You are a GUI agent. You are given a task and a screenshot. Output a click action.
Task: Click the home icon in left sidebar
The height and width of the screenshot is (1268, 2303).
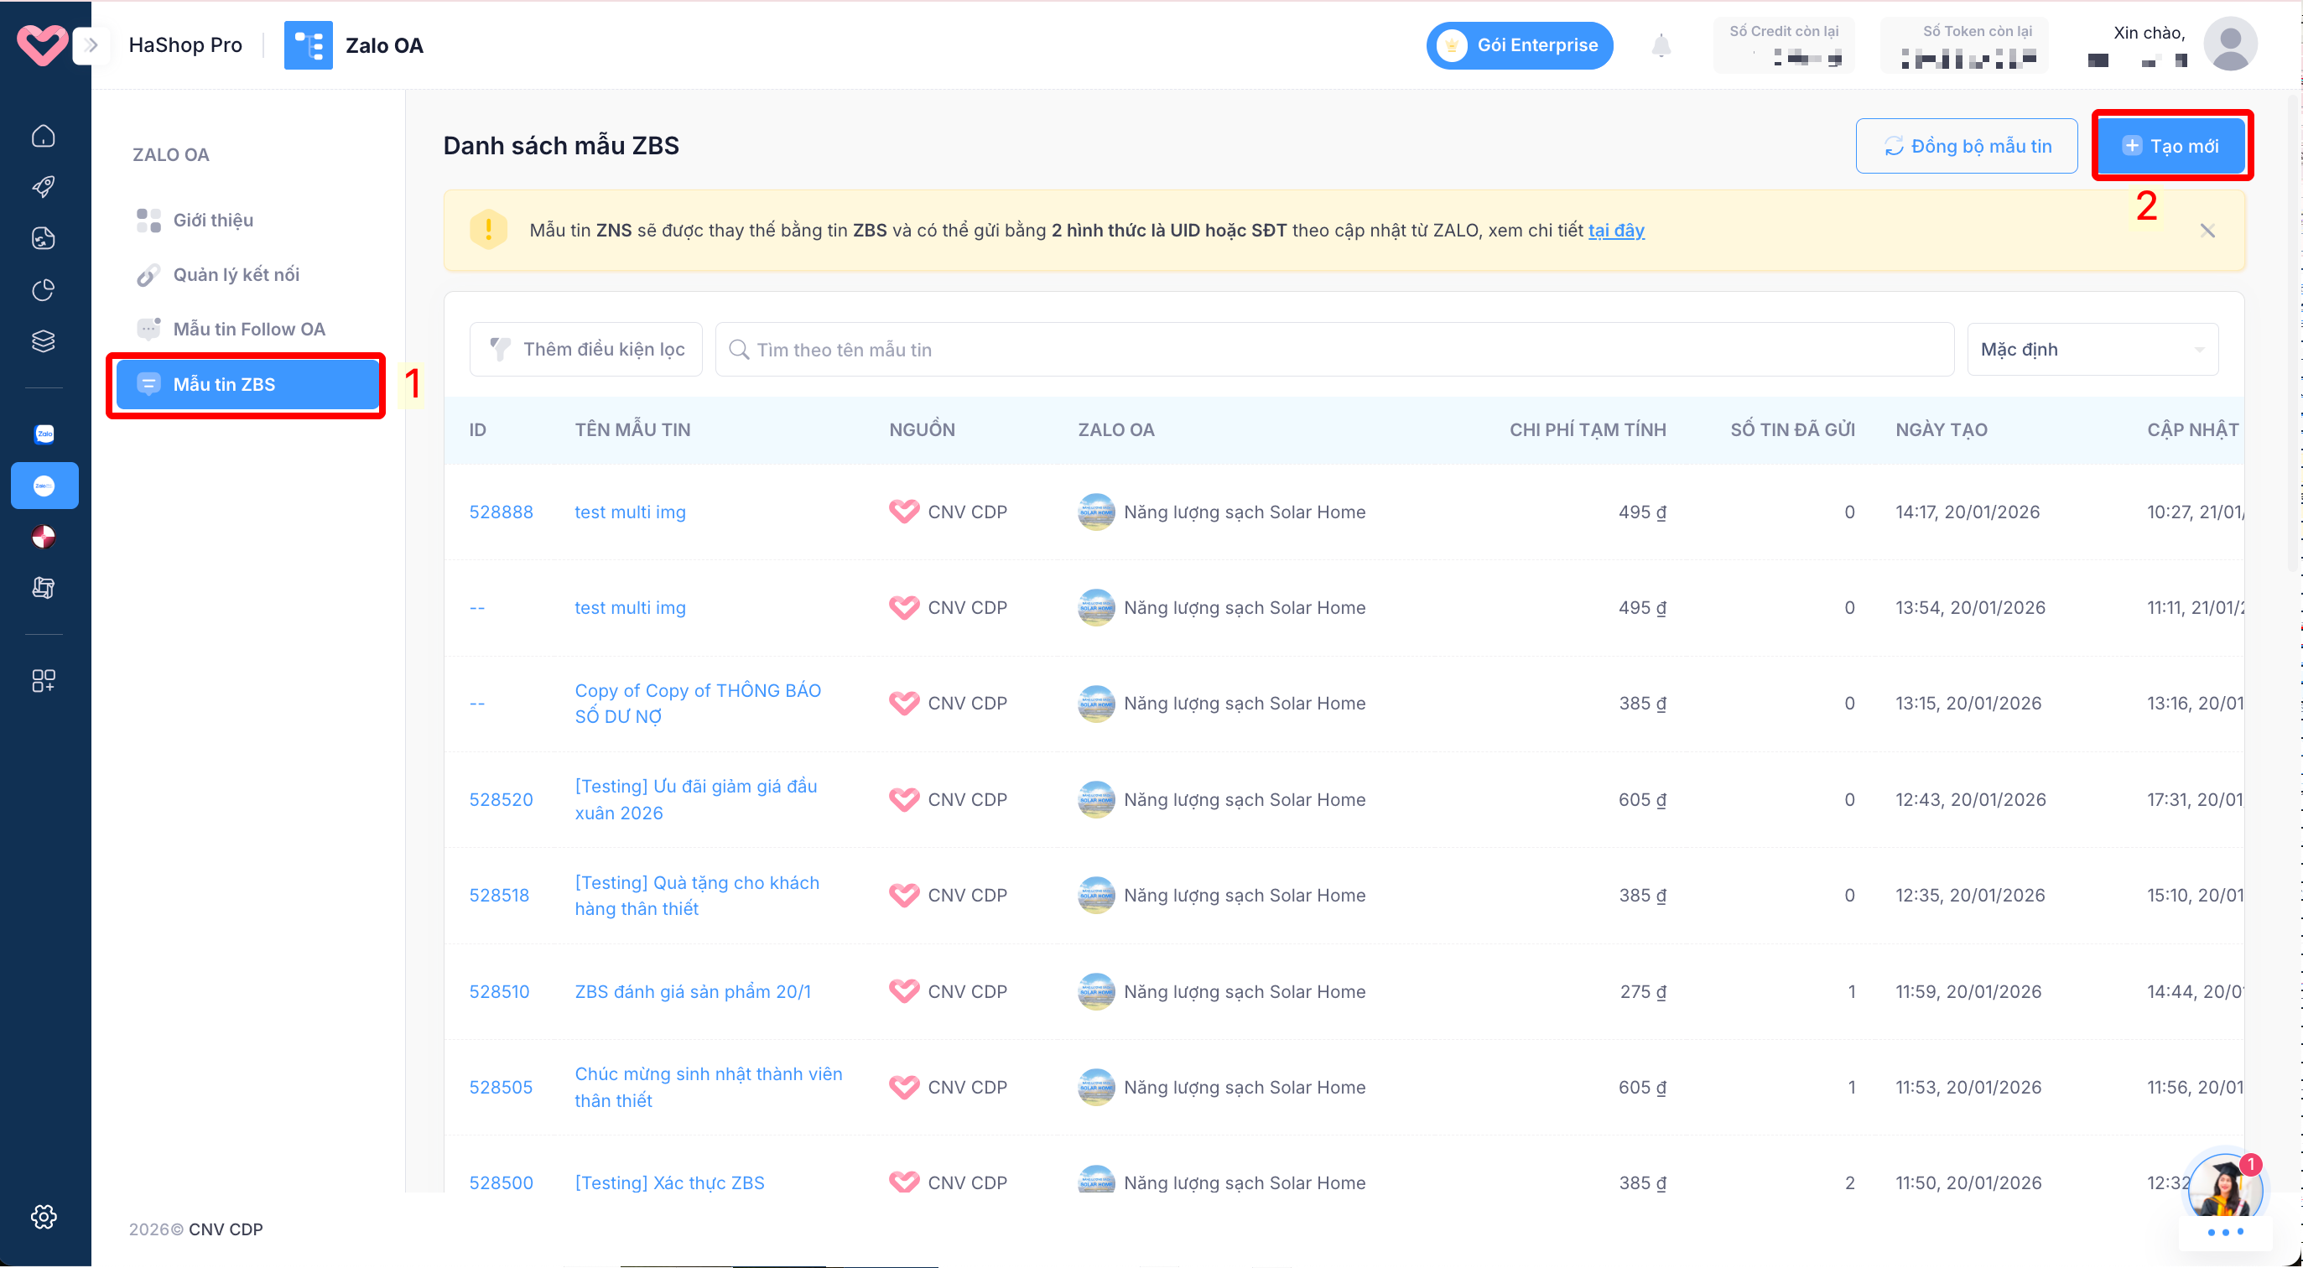(x=43, y=136)
